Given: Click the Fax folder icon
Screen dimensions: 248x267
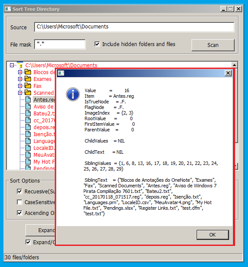Looking at the screenshot, I should tap(28, 86).
